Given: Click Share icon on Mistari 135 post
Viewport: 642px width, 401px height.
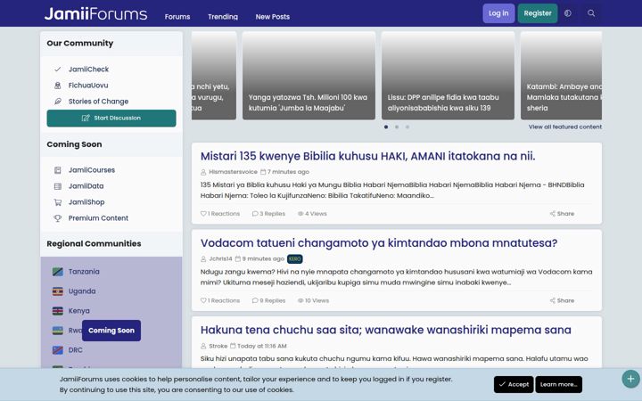Looking at the screenshot, I should pos(552,214).
